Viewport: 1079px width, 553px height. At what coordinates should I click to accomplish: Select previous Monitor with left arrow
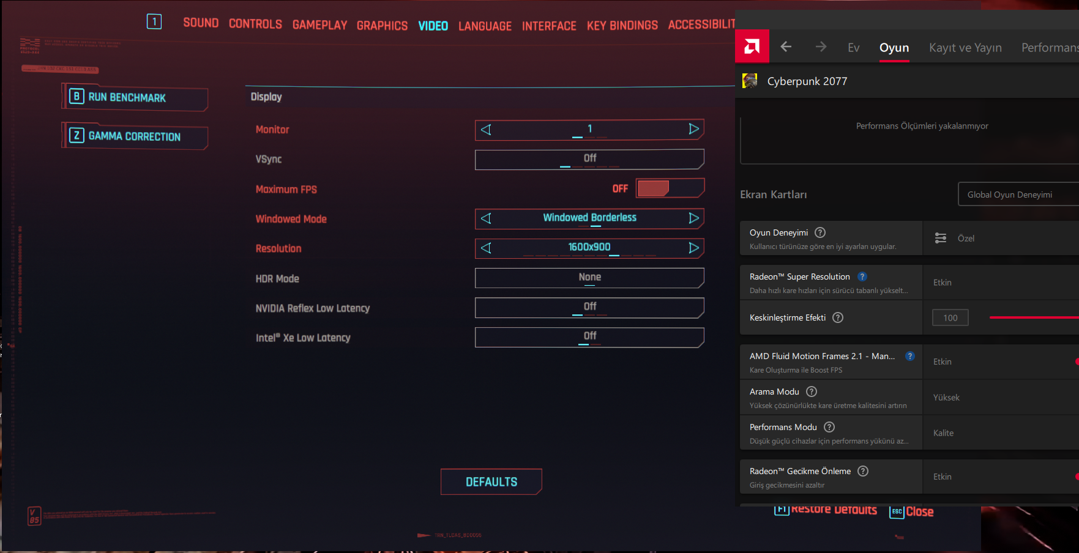tap(487, 129)
